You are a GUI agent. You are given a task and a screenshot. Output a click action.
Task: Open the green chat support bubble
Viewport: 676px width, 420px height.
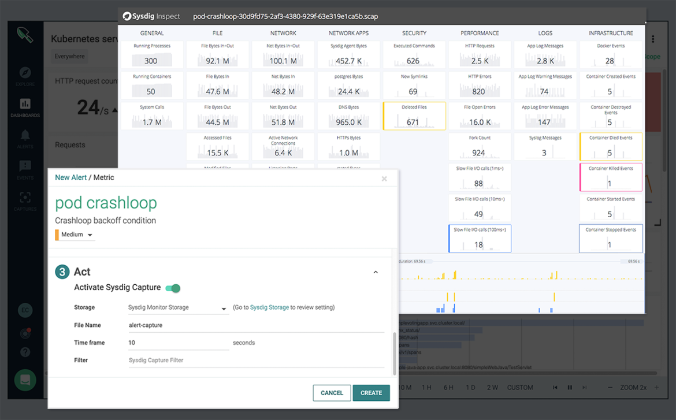tap(25, 380)
